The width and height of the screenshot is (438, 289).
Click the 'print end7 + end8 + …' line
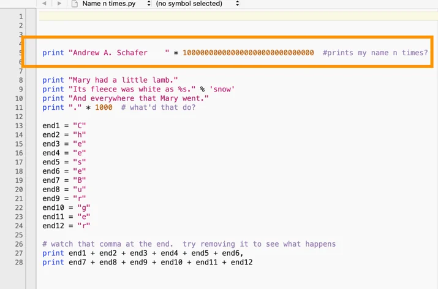[x=147, y=263]
